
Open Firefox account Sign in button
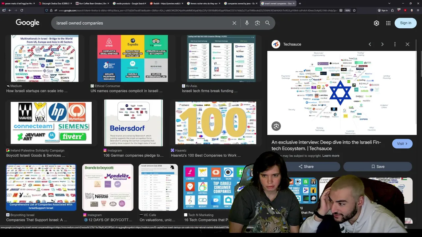(382, 10)
